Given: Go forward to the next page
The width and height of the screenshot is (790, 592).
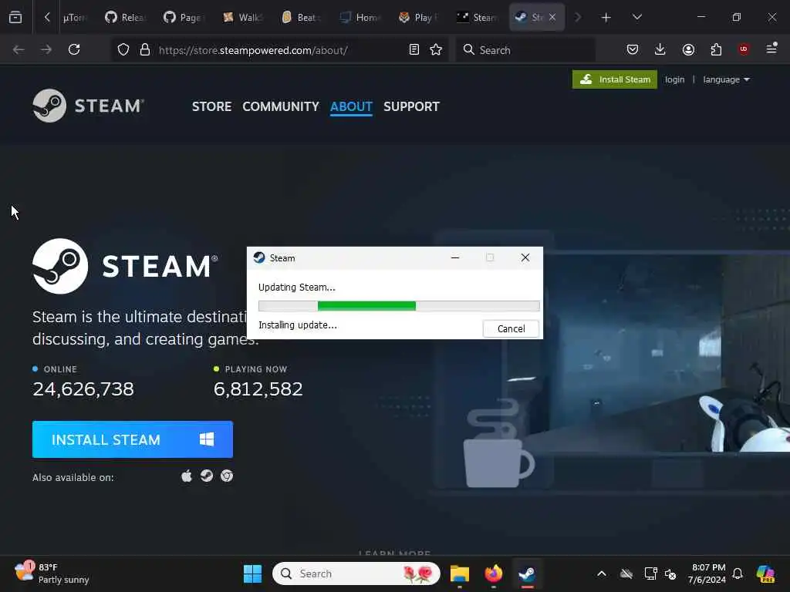Looking at the screenshot, I should [46, 49].
